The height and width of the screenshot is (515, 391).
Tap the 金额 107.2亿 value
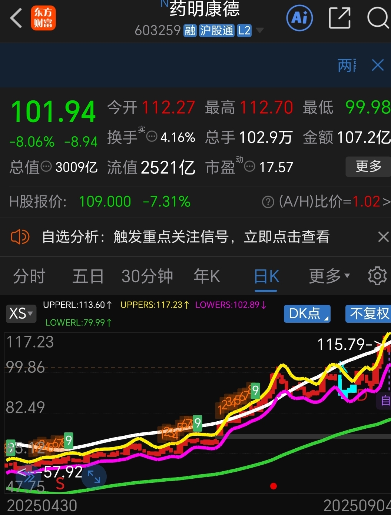[364, 137]
